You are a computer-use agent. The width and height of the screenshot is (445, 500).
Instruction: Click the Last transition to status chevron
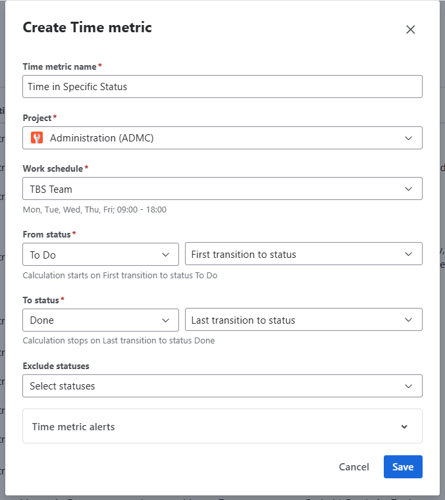[409, 320]
